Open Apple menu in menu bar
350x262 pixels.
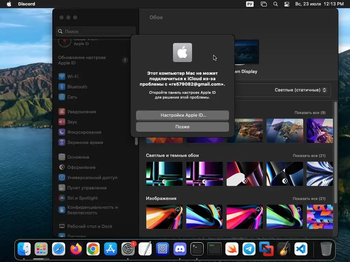[x=9, y=4]
